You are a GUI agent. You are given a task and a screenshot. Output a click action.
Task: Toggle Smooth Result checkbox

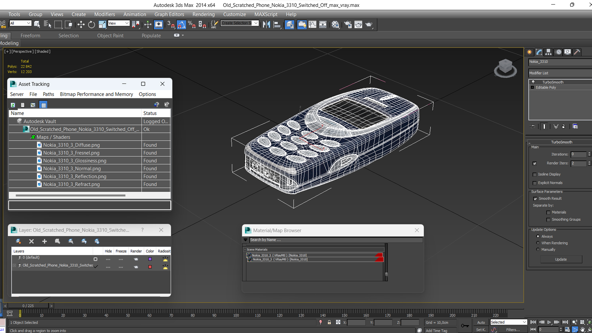point(535,199)
